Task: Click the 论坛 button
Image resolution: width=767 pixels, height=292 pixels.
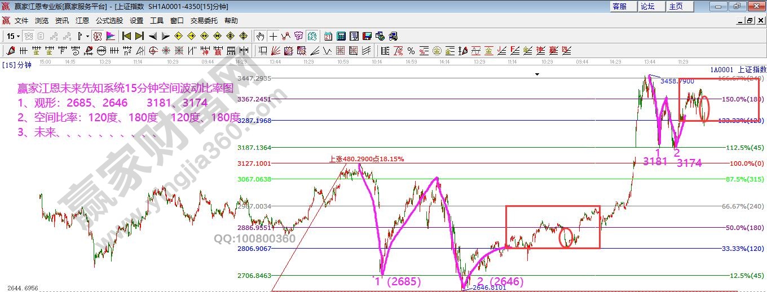Action: (647, 6)
